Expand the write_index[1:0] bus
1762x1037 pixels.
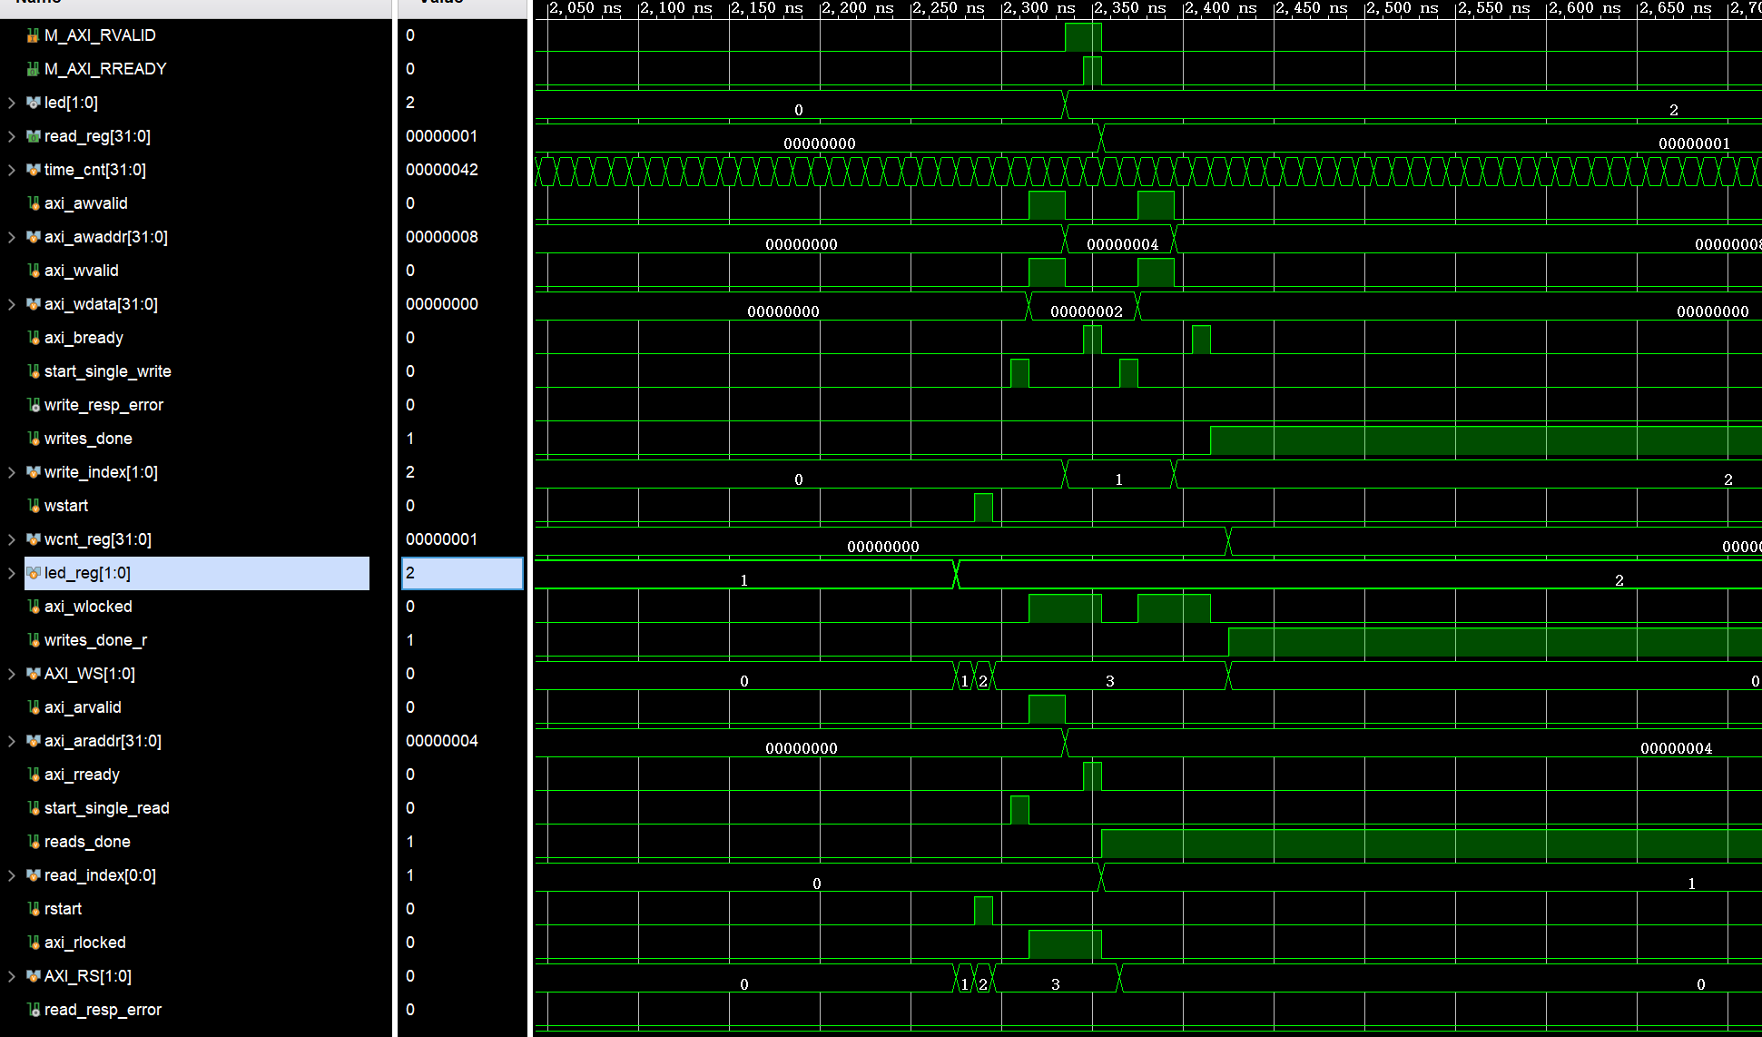click(11, 472)
